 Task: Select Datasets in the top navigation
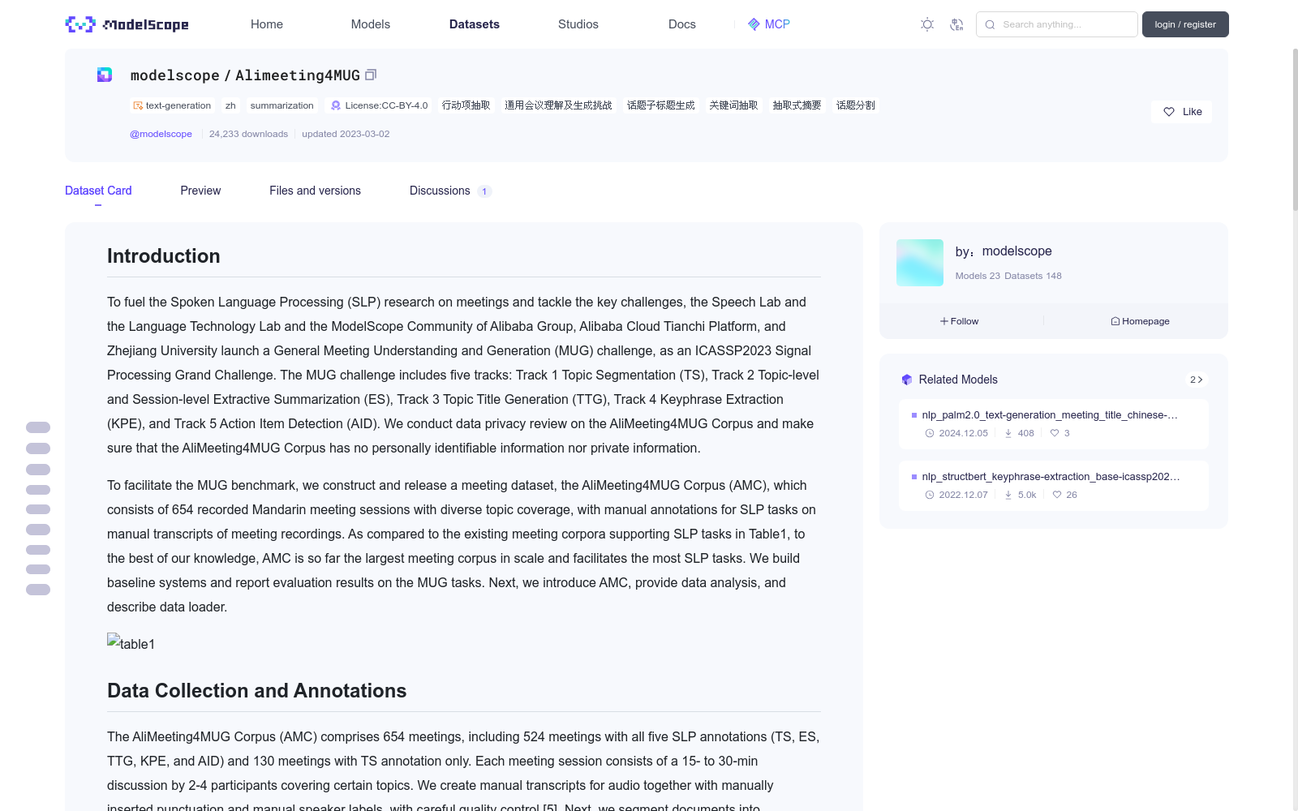click(475, 24)
